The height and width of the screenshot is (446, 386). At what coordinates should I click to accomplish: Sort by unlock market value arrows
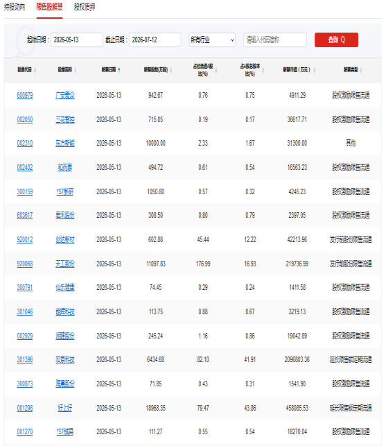click(x=315, y=70)
